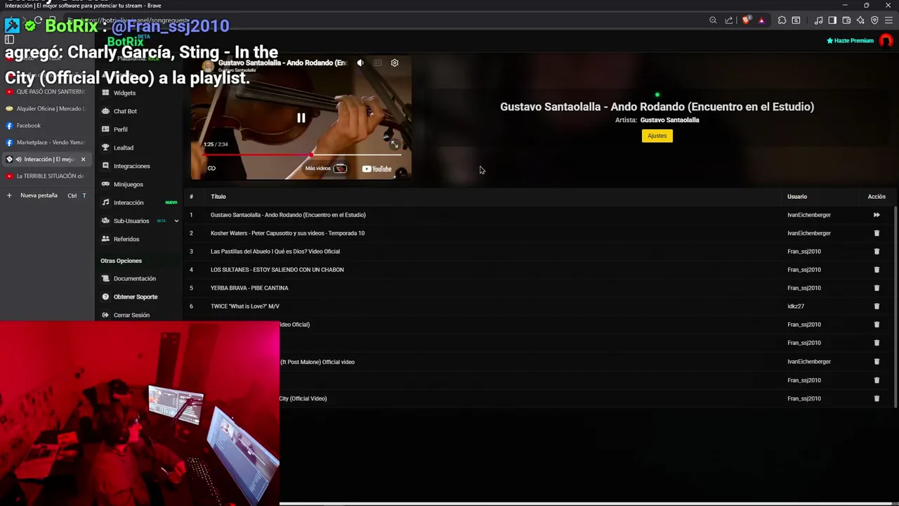Close the Interacción browser tab
This screenshot has height=506, width=899.
coord(83,159)
